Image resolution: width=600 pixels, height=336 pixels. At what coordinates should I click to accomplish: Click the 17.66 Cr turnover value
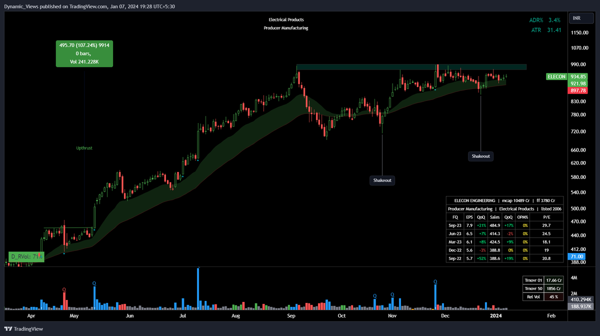click(554, 280)
